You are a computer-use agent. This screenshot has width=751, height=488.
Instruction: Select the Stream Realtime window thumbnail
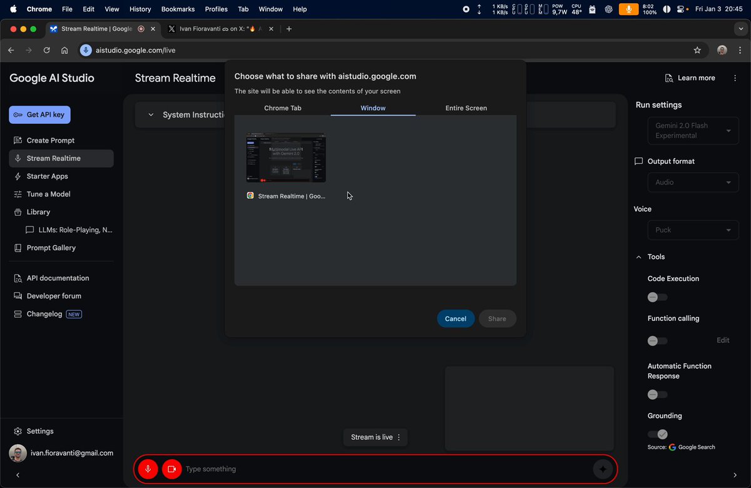point(286,158)
